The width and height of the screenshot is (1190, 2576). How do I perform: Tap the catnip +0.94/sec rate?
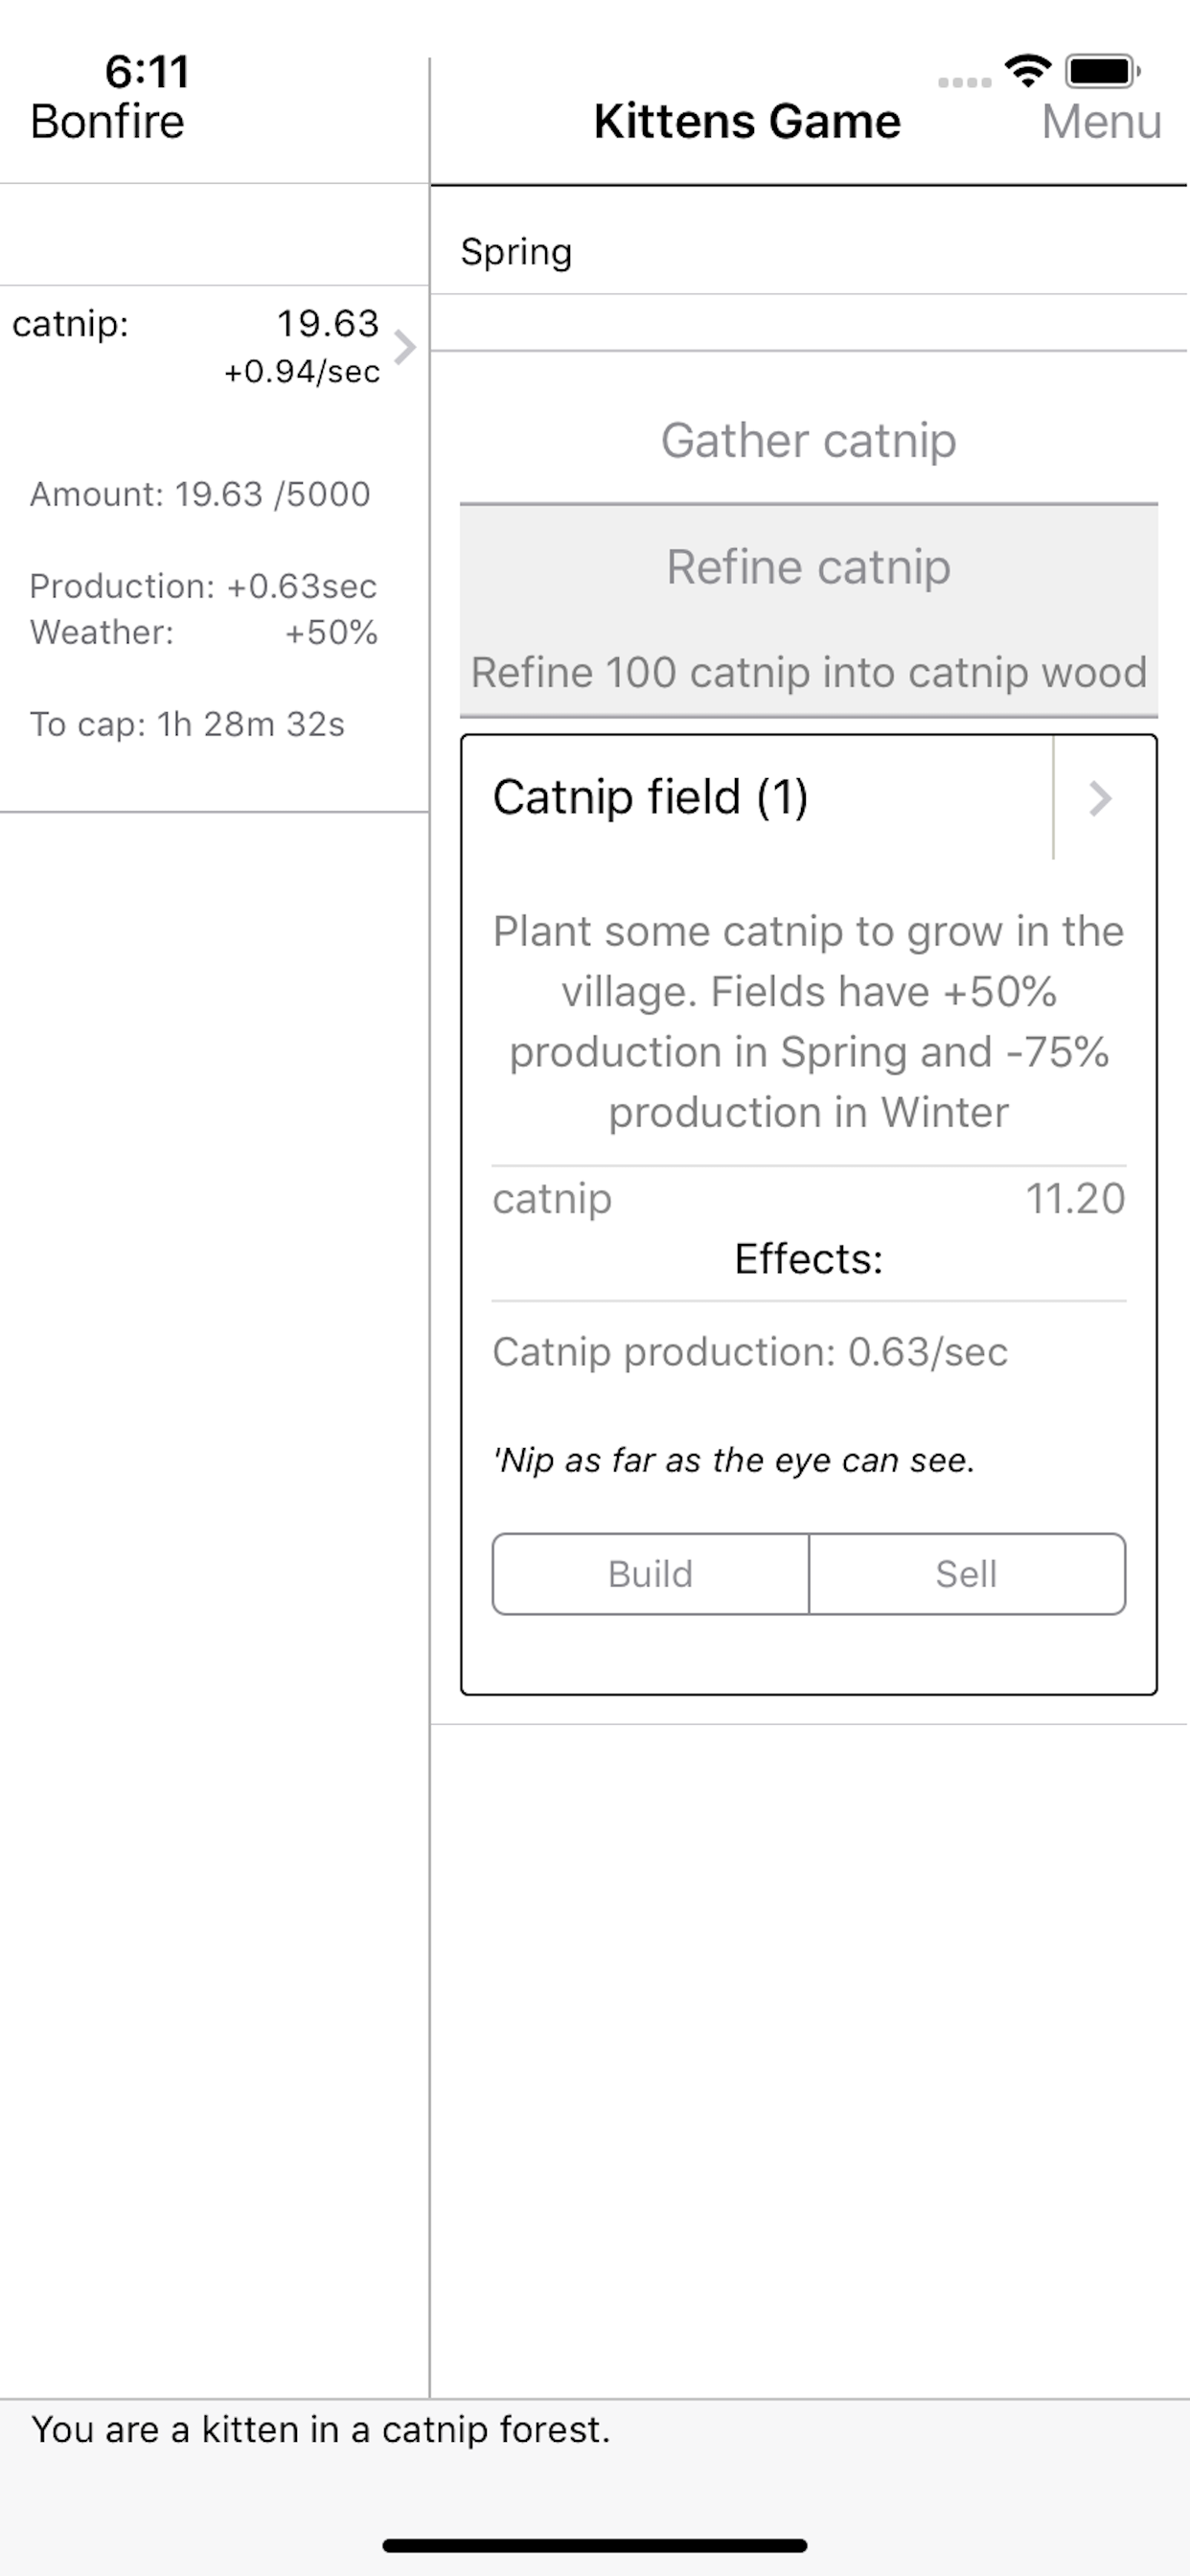click(x=301, y=372)
